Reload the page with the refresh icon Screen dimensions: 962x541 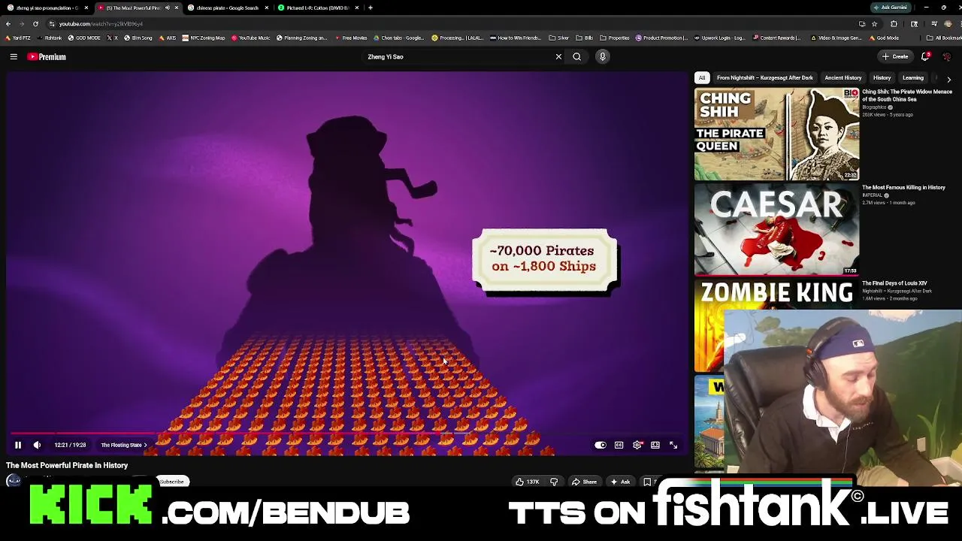coord(35,23)
